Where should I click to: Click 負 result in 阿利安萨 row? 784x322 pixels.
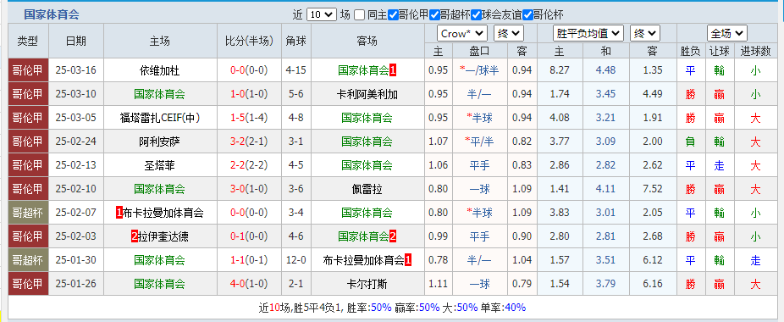click(691, 142)
